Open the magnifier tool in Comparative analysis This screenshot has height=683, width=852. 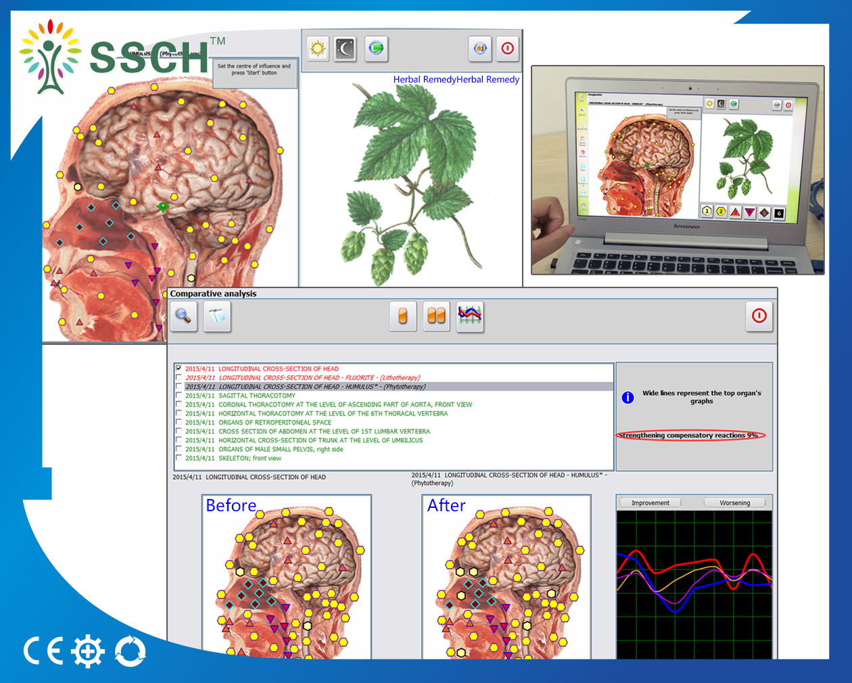tap(183, 316)
